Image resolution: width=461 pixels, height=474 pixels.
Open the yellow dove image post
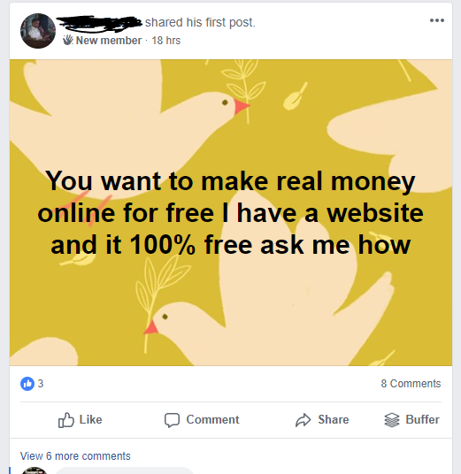click(231, 212)
